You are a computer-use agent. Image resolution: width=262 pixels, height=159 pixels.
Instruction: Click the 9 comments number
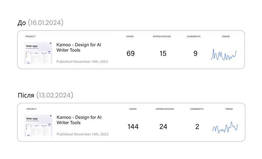[x=195, y=53]
